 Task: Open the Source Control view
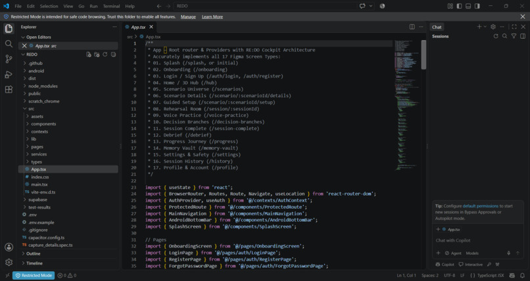coord(9,59)
